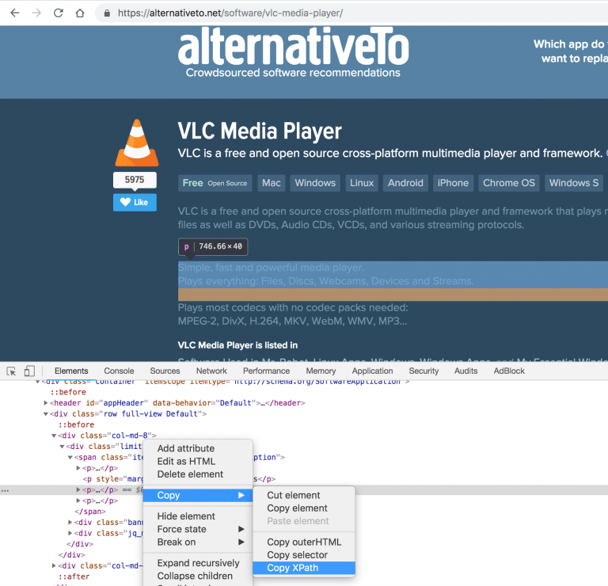
Task: Open the Application tab
Action: (372, 371)
